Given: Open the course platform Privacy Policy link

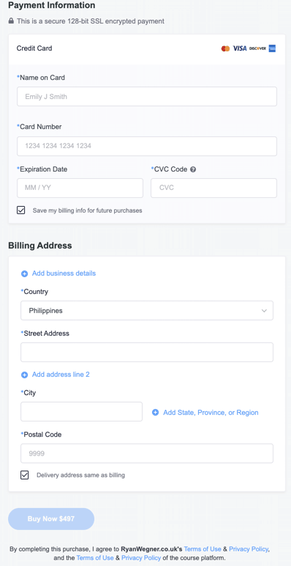Looking at the screenshot, I should pos(141,558).
